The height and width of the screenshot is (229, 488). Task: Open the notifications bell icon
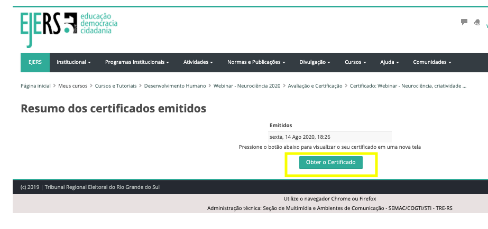coord(477,22)
